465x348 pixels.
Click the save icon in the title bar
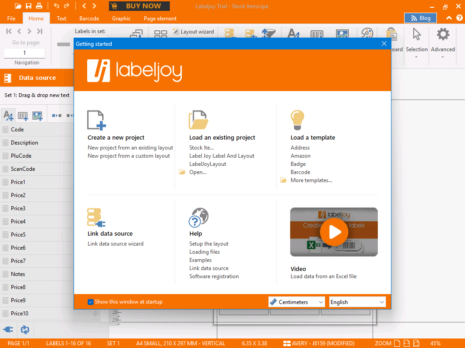[29, 6]
